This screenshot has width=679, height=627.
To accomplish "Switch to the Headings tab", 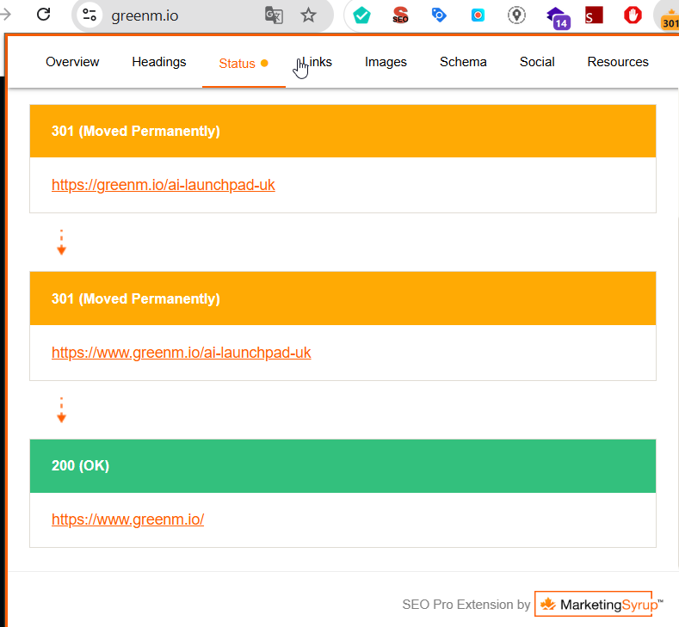I will (159, 62).
